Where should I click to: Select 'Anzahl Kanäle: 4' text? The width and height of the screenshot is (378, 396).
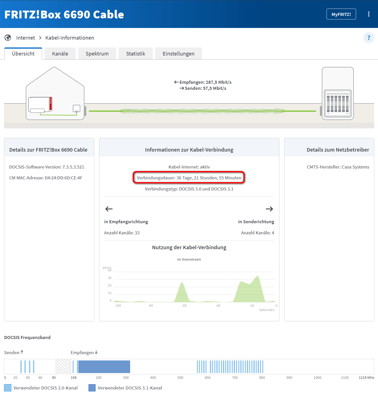tap(257, 233)
